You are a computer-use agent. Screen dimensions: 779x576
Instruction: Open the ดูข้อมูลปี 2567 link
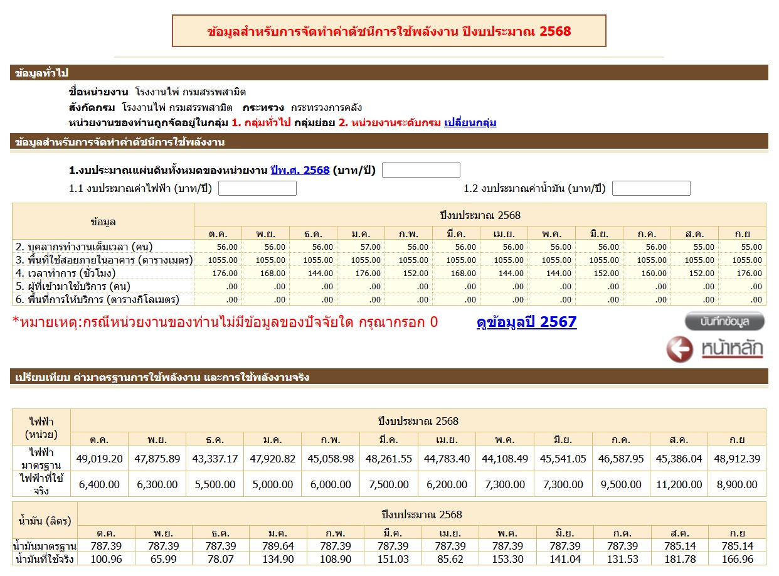526,323
